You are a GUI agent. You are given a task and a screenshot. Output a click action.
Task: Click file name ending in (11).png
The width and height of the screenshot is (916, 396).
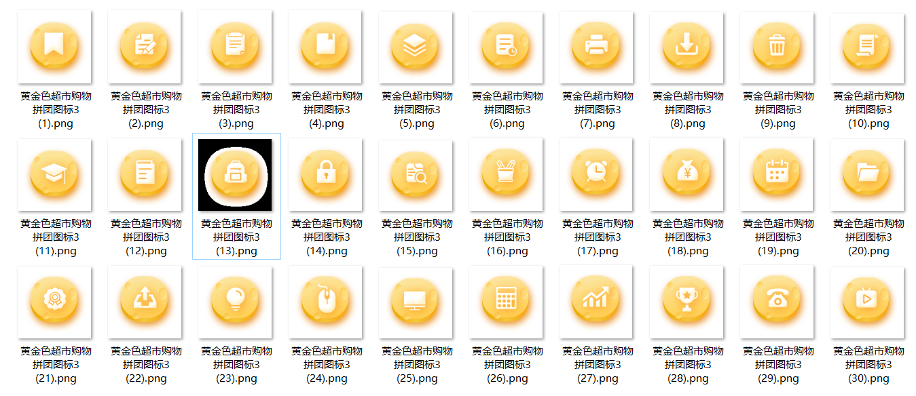click(54, 237)
